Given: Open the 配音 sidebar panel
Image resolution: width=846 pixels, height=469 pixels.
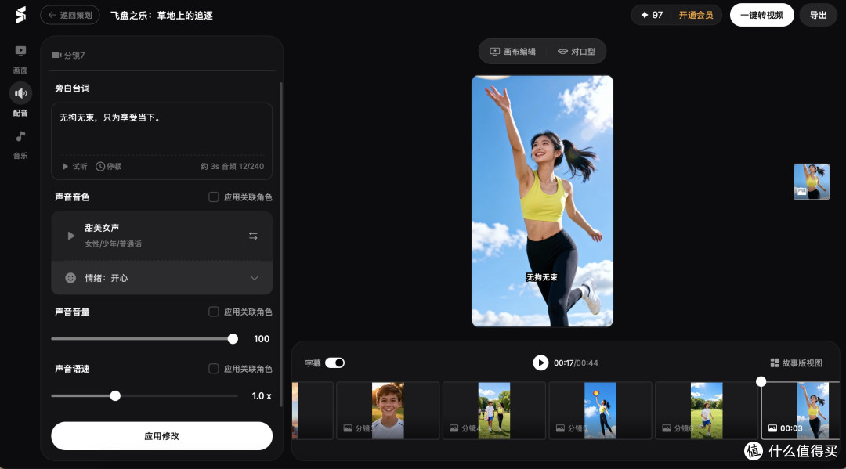Looking at the screenshot, I should point(20,100).
